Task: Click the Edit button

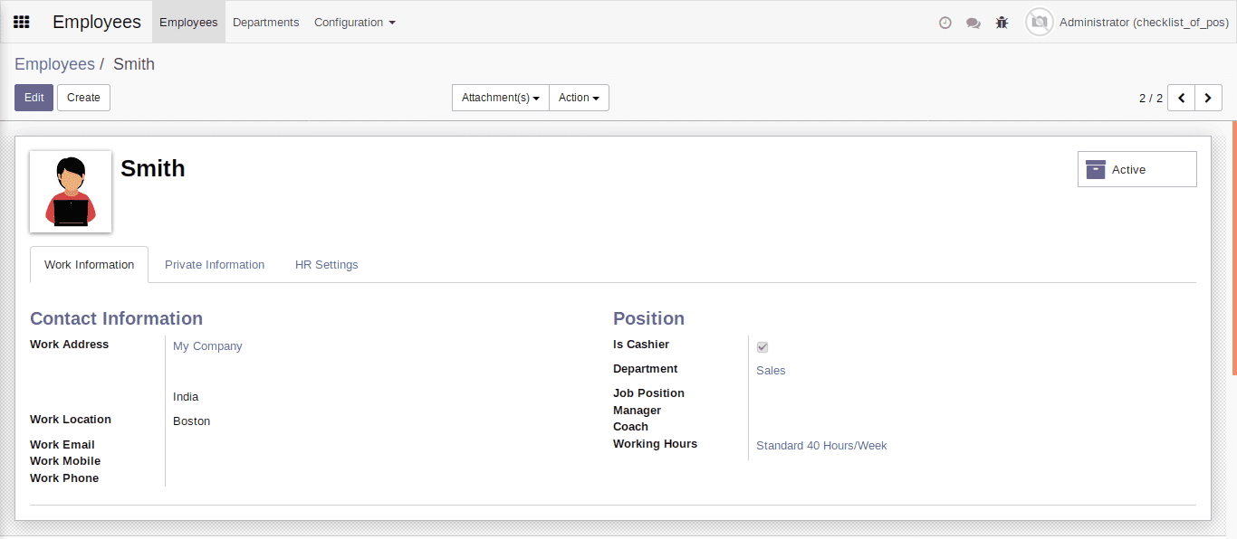Action: pyautogui.click(x=34, y=98)
